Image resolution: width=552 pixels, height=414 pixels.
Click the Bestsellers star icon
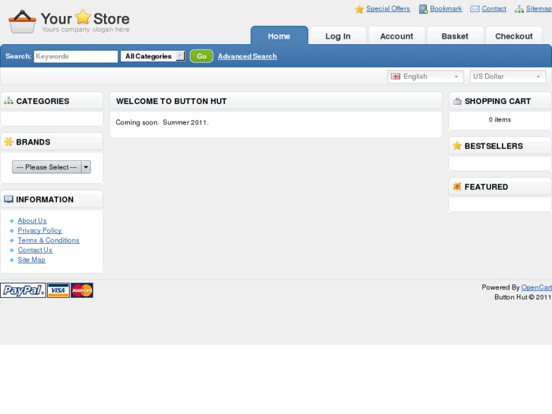point(457,146)
